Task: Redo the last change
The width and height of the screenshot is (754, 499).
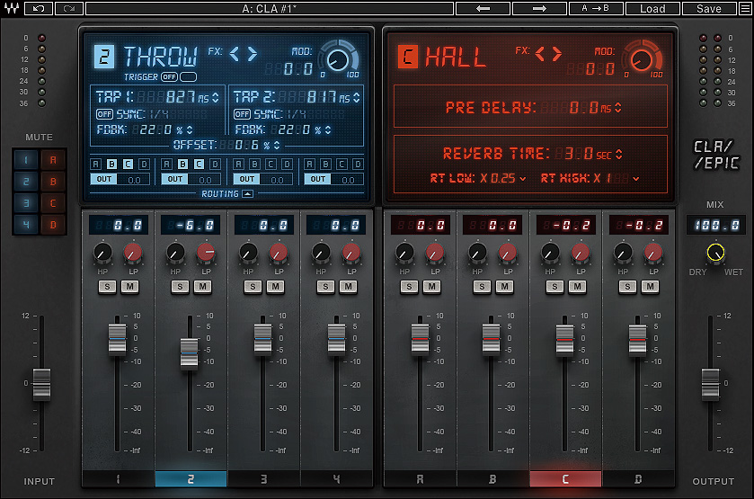Action: tap(69, 8)
